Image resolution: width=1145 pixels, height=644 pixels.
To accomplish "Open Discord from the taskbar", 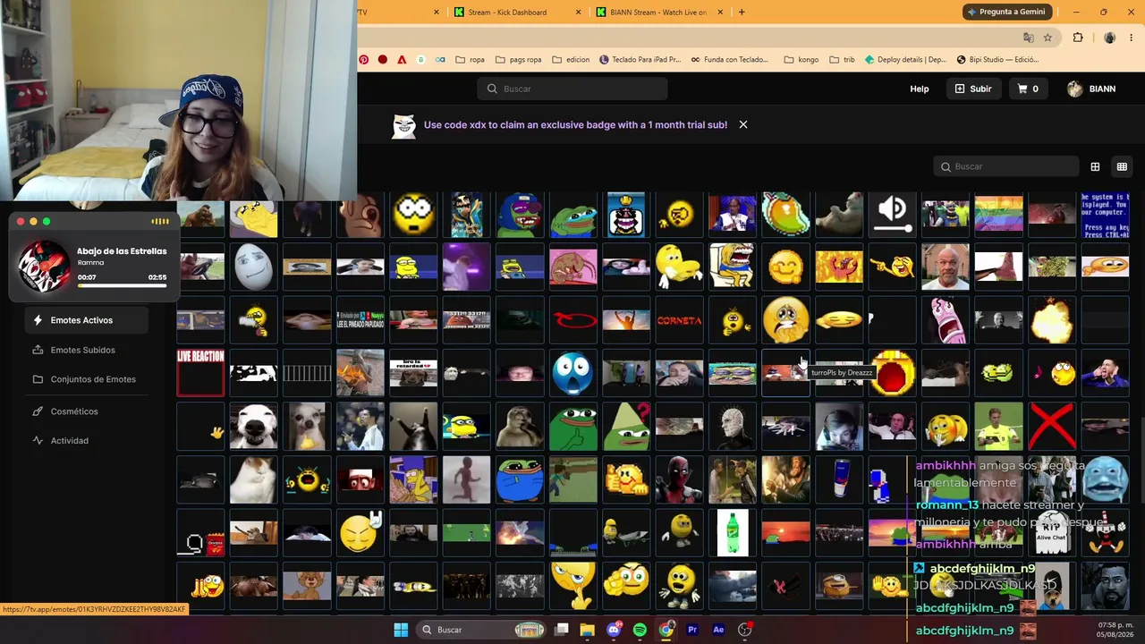I will tap(614, 630).
